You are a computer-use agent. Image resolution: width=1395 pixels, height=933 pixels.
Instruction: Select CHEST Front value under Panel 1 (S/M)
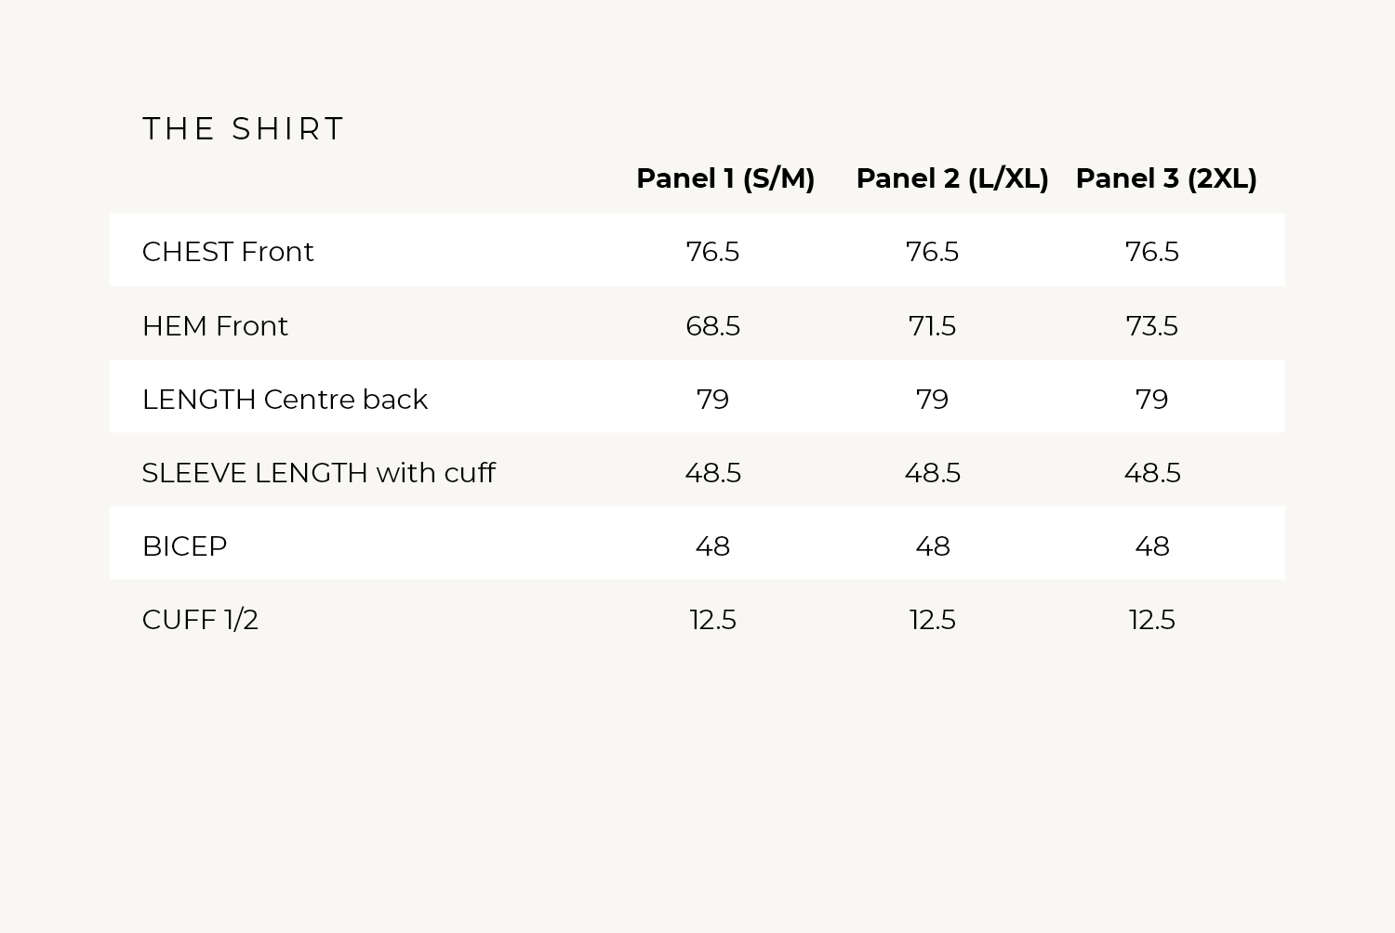[712, 252]
